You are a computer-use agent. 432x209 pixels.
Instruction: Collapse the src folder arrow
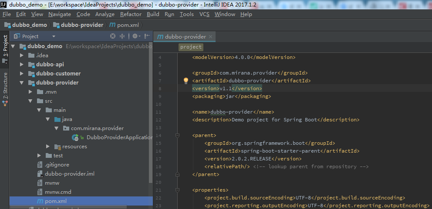(30, 101)
